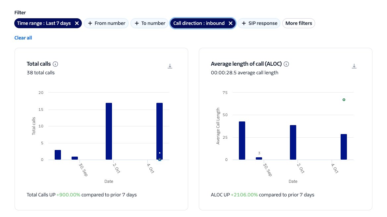Click the 'Filter' heading

point(20,13)
